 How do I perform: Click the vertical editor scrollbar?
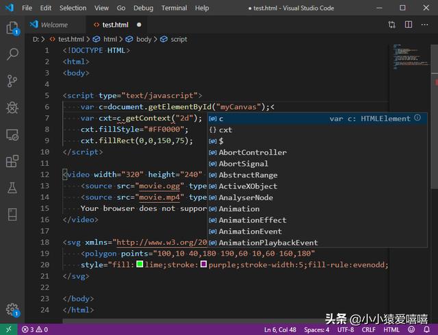pos(435,117)
